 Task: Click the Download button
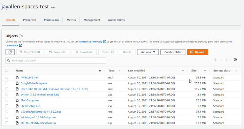[84, 52]
